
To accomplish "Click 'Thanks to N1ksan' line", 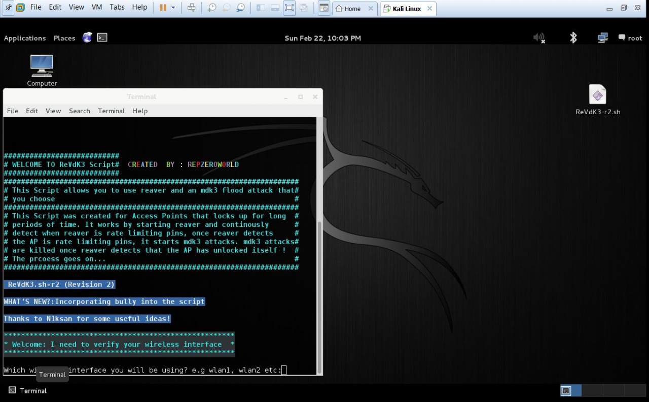I will [87, 319].
